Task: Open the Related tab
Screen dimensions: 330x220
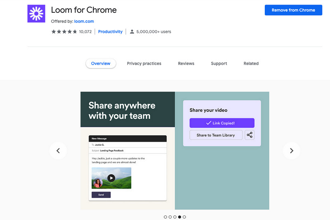Action: click(251, 64)
